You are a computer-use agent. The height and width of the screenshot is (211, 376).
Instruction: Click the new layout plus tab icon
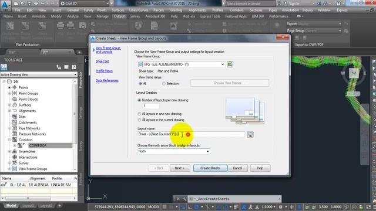(59, 206)
